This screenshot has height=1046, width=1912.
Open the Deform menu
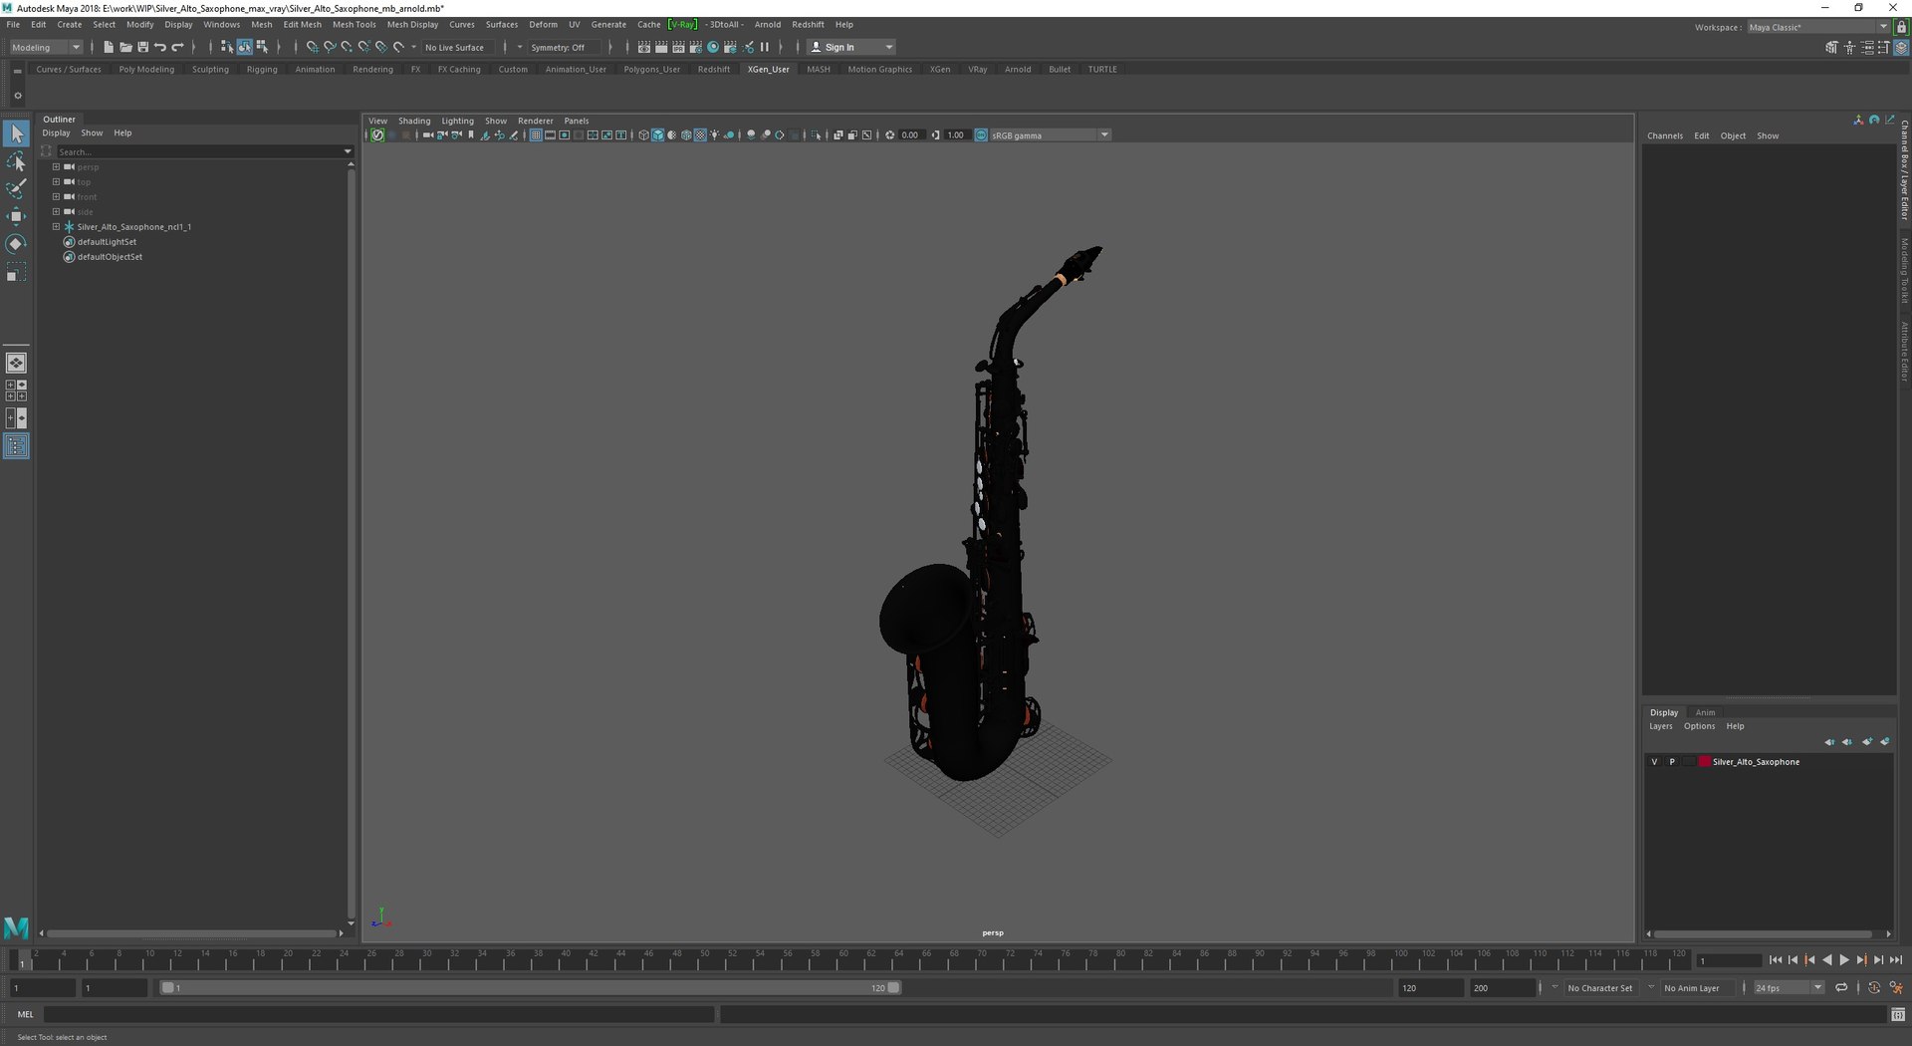tap(543, 24)
